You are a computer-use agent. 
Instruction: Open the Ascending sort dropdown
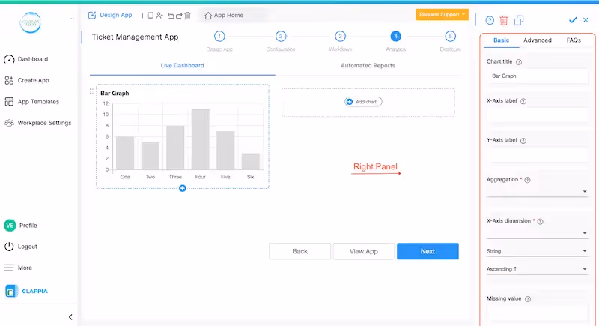tap(537, 269)
